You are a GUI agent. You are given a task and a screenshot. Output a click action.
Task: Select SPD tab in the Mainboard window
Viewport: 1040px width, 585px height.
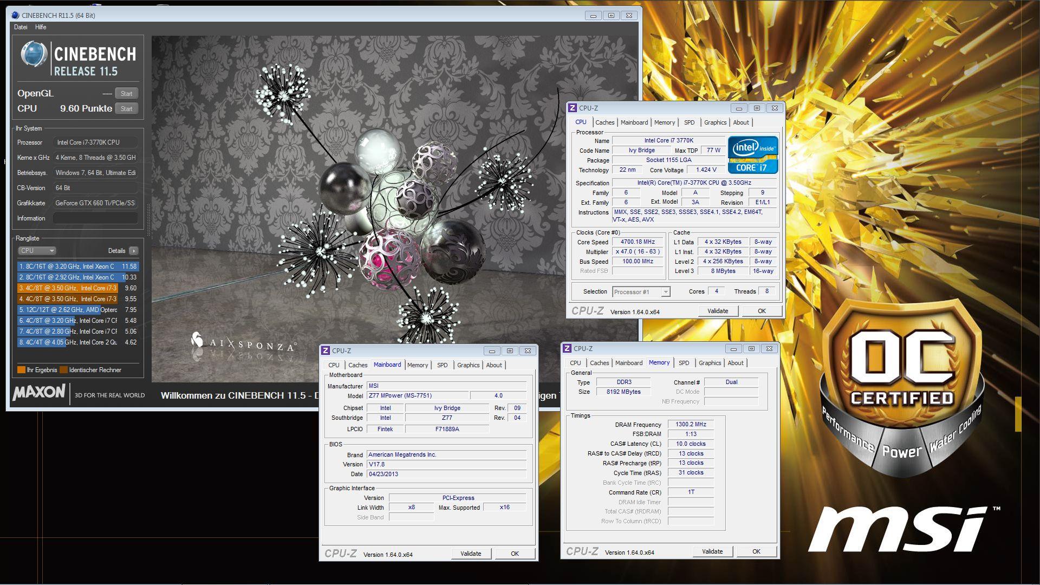442,365
